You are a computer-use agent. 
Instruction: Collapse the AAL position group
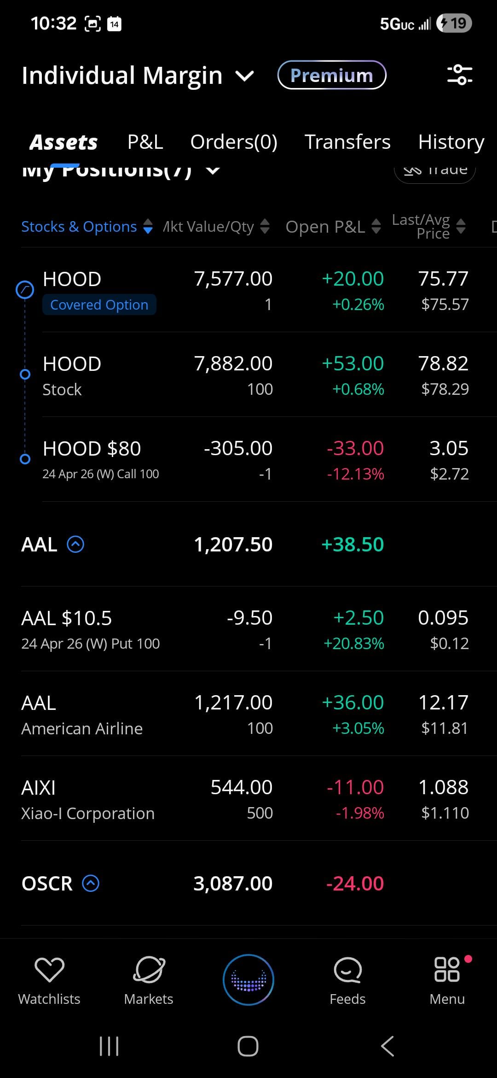(75, 545)
